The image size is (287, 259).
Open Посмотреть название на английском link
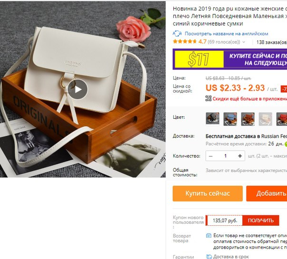tap(226, 34)
